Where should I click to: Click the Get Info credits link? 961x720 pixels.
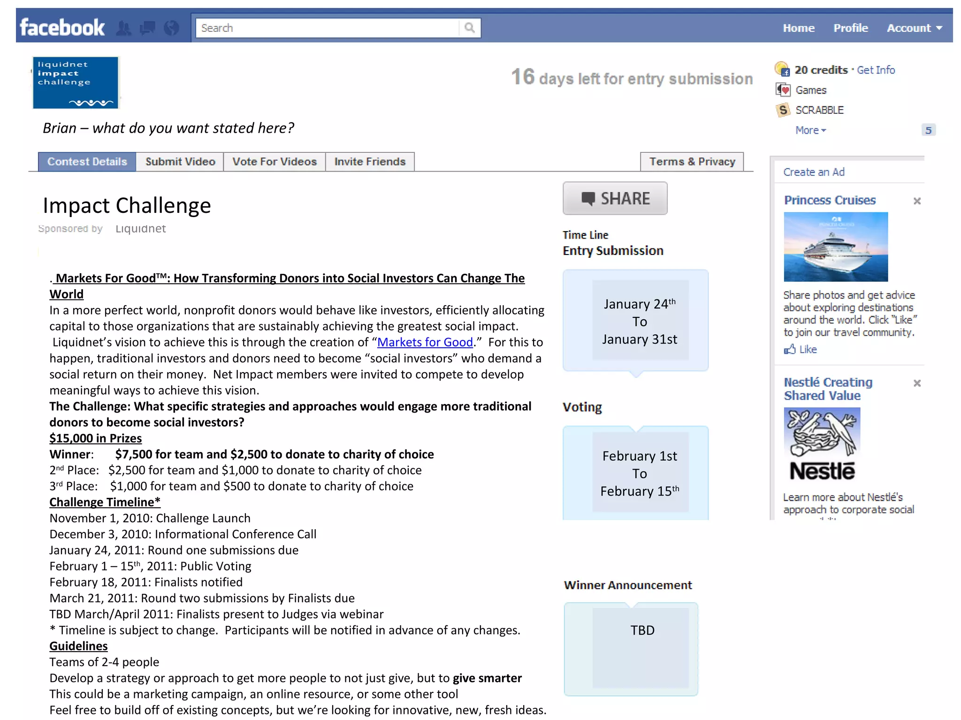pyautogui.click(x=876, y=70)
